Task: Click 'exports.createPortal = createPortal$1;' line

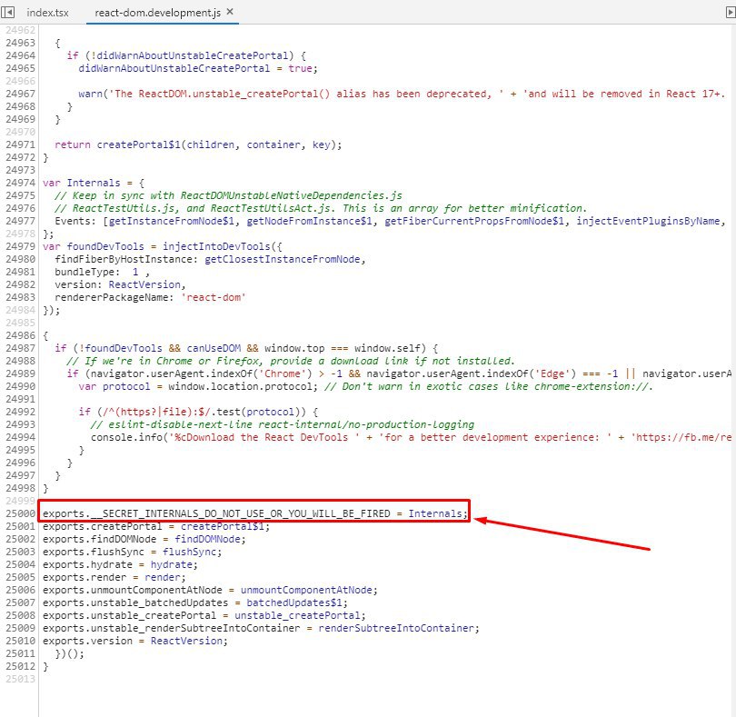Action: point(156,526)
